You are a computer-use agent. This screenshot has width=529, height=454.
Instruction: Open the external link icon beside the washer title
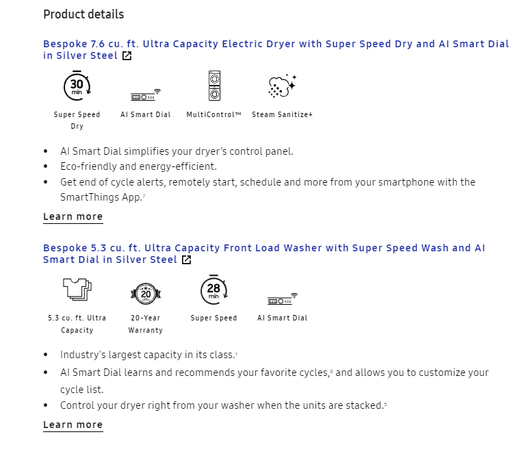(187, 260)
